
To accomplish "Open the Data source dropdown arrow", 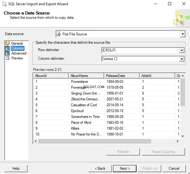I will point(183,34).
